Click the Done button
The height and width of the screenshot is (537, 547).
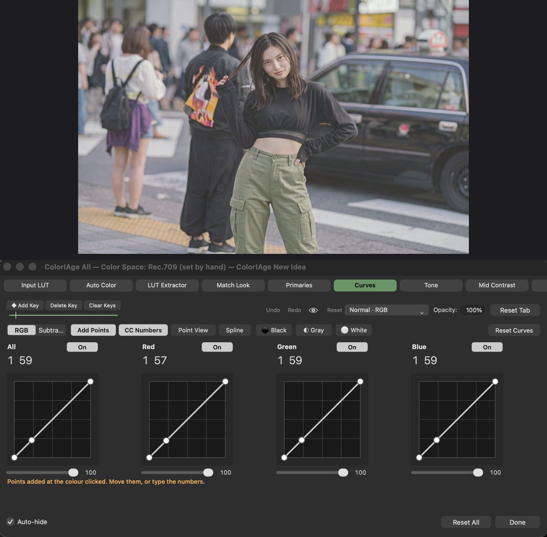(x=517, y=522)
